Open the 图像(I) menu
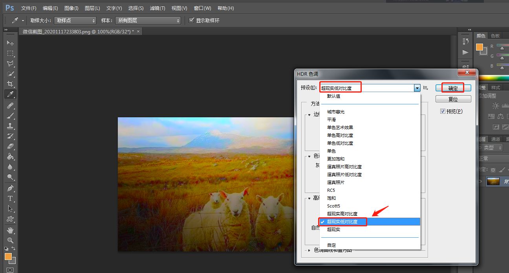This screenshot has width=509, height=273. tap(71, 8)
